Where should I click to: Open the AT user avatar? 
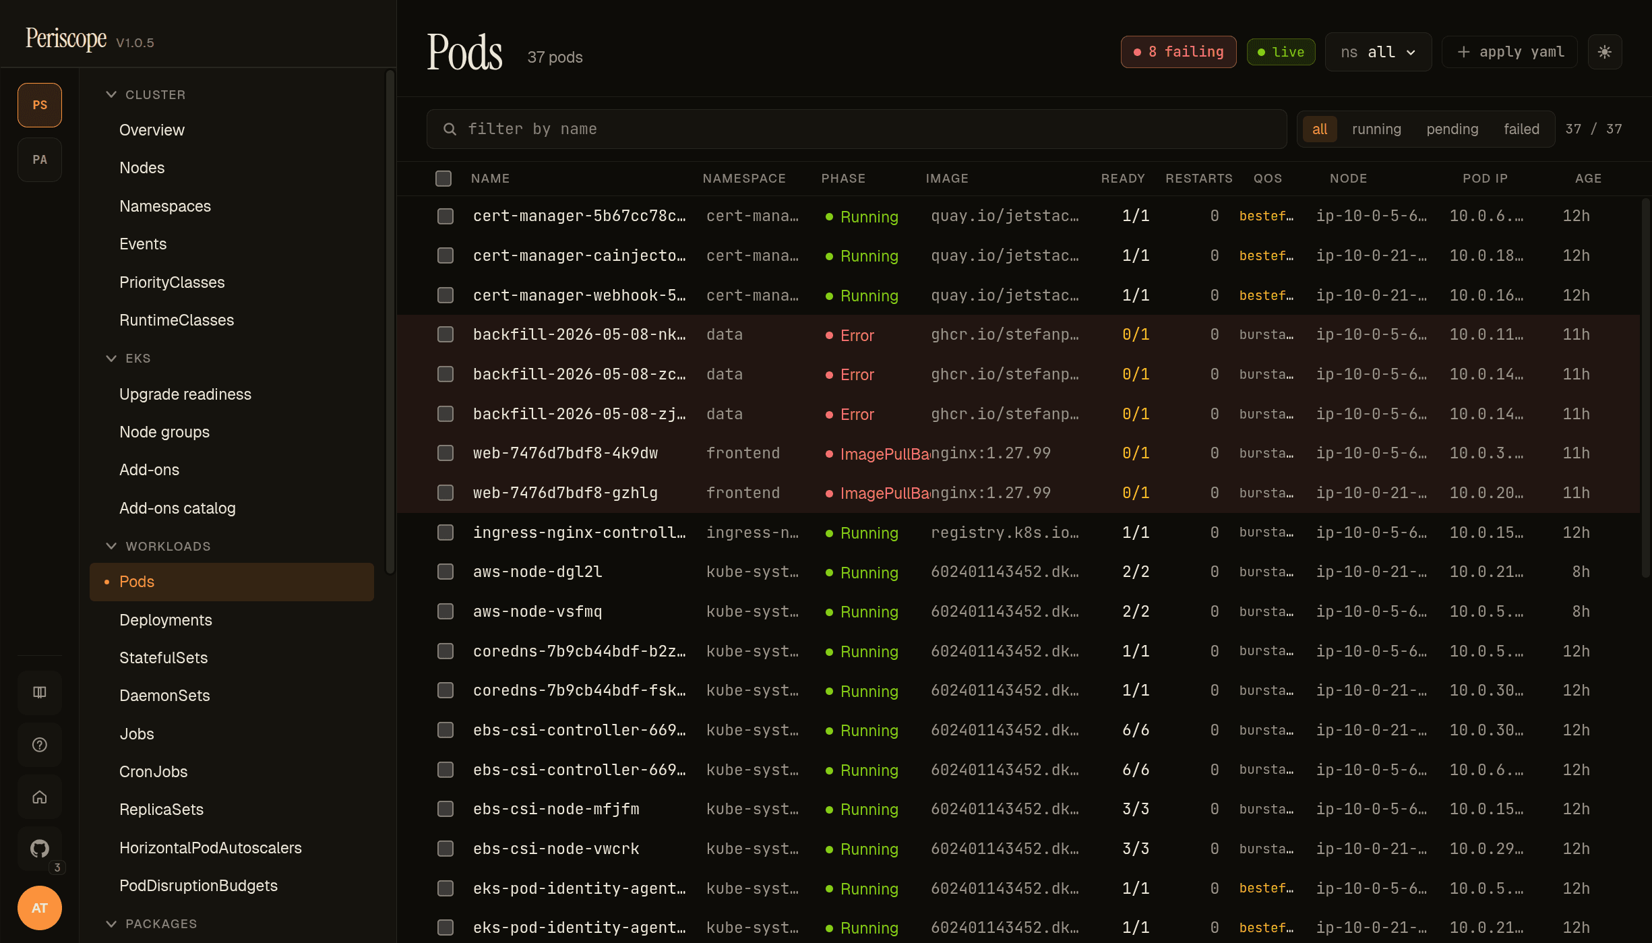tap(40, 908)
